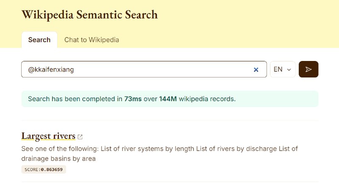Image resolution: width=339 pixels, height=185 pixels.
Task: Submit search using the send arrow icon
Action: coord(308,69)
